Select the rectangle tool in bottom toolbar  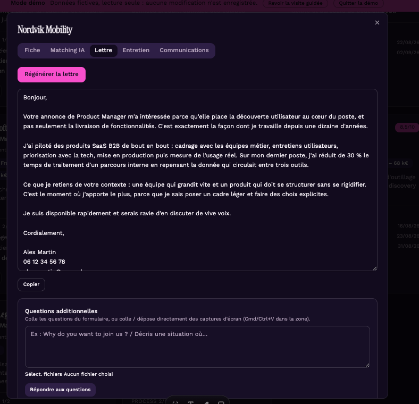point(221,402)
